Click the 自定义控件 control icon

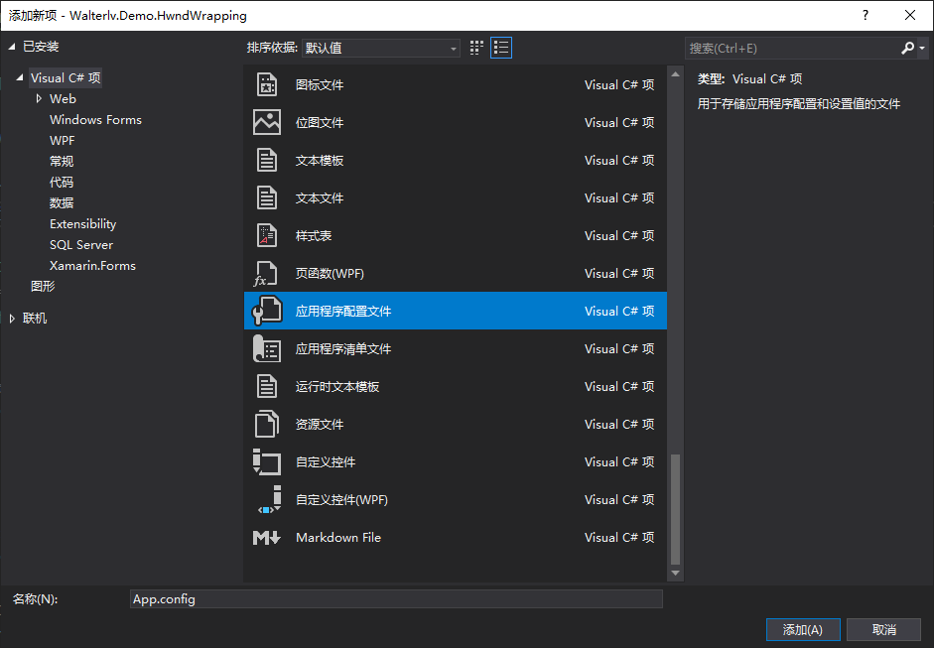[266, 461]
